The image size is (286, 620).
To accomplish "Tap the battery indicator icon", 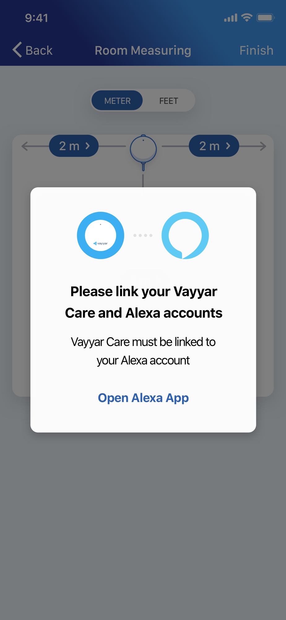I will tap(266, 18).
